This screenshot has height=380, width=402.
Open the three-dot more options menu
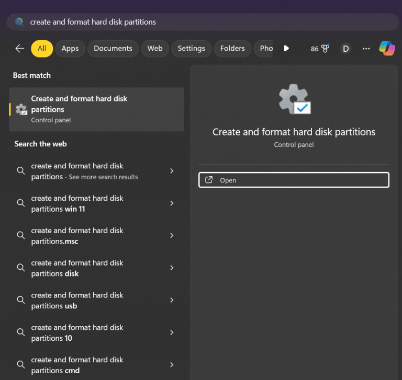pyautogui.click(x=366, y=49)
